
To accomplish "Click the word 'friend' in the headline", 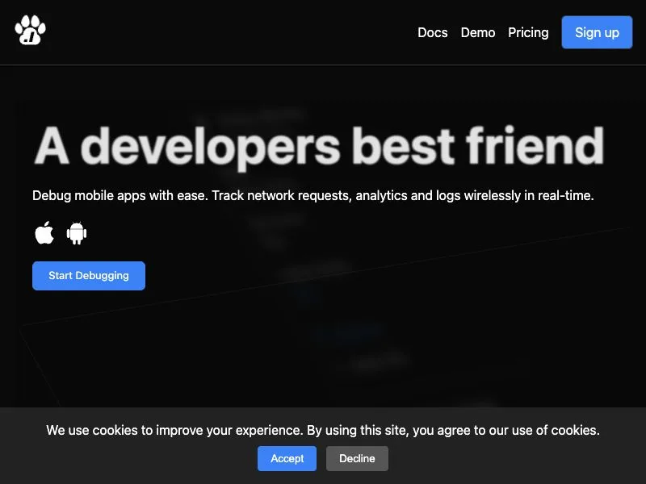I will (x=535, y=145).
